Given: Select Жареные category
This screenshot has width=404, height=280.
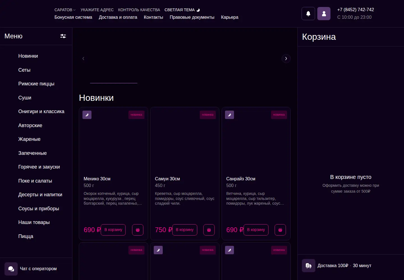Looking at the screenshot, I should pos(29,139).
